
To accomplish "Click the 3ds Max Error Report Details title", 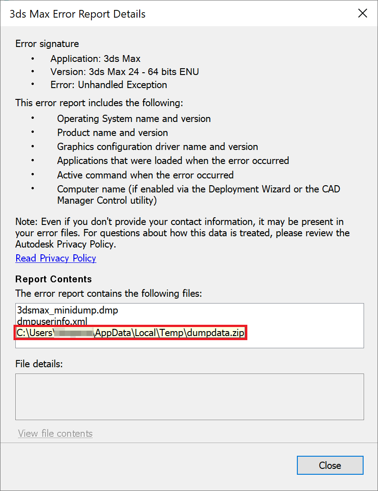I will pos(77,14).
